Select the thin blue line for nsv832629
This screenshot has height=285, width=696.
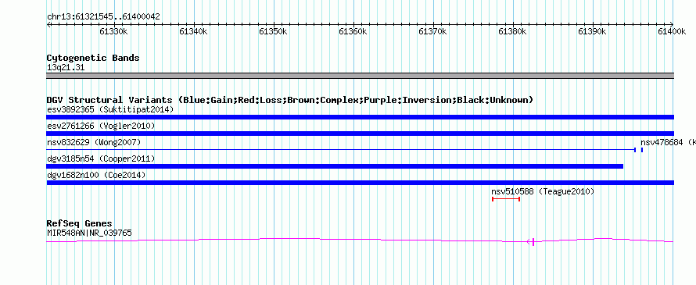(x=341, y=150)
